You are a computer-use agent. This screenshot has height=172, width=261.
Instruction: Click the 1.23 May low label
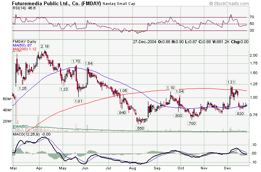click(x=64, y=89)
